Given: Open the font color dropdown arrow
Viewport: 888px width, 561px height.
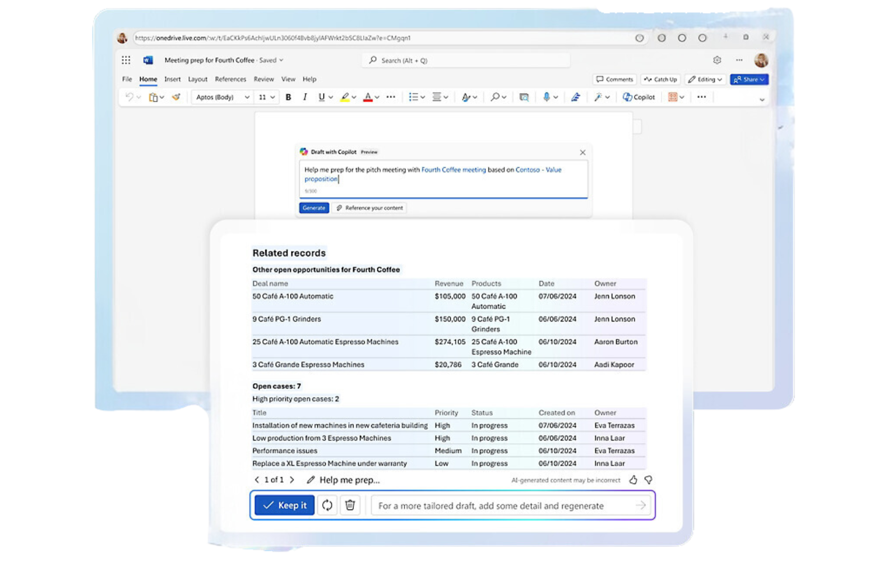Looking at the screenshot, I should coord(377,98).
